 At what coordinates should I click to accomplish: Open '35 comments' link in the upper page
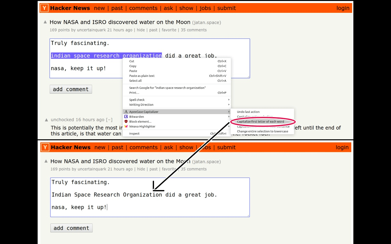194,30
